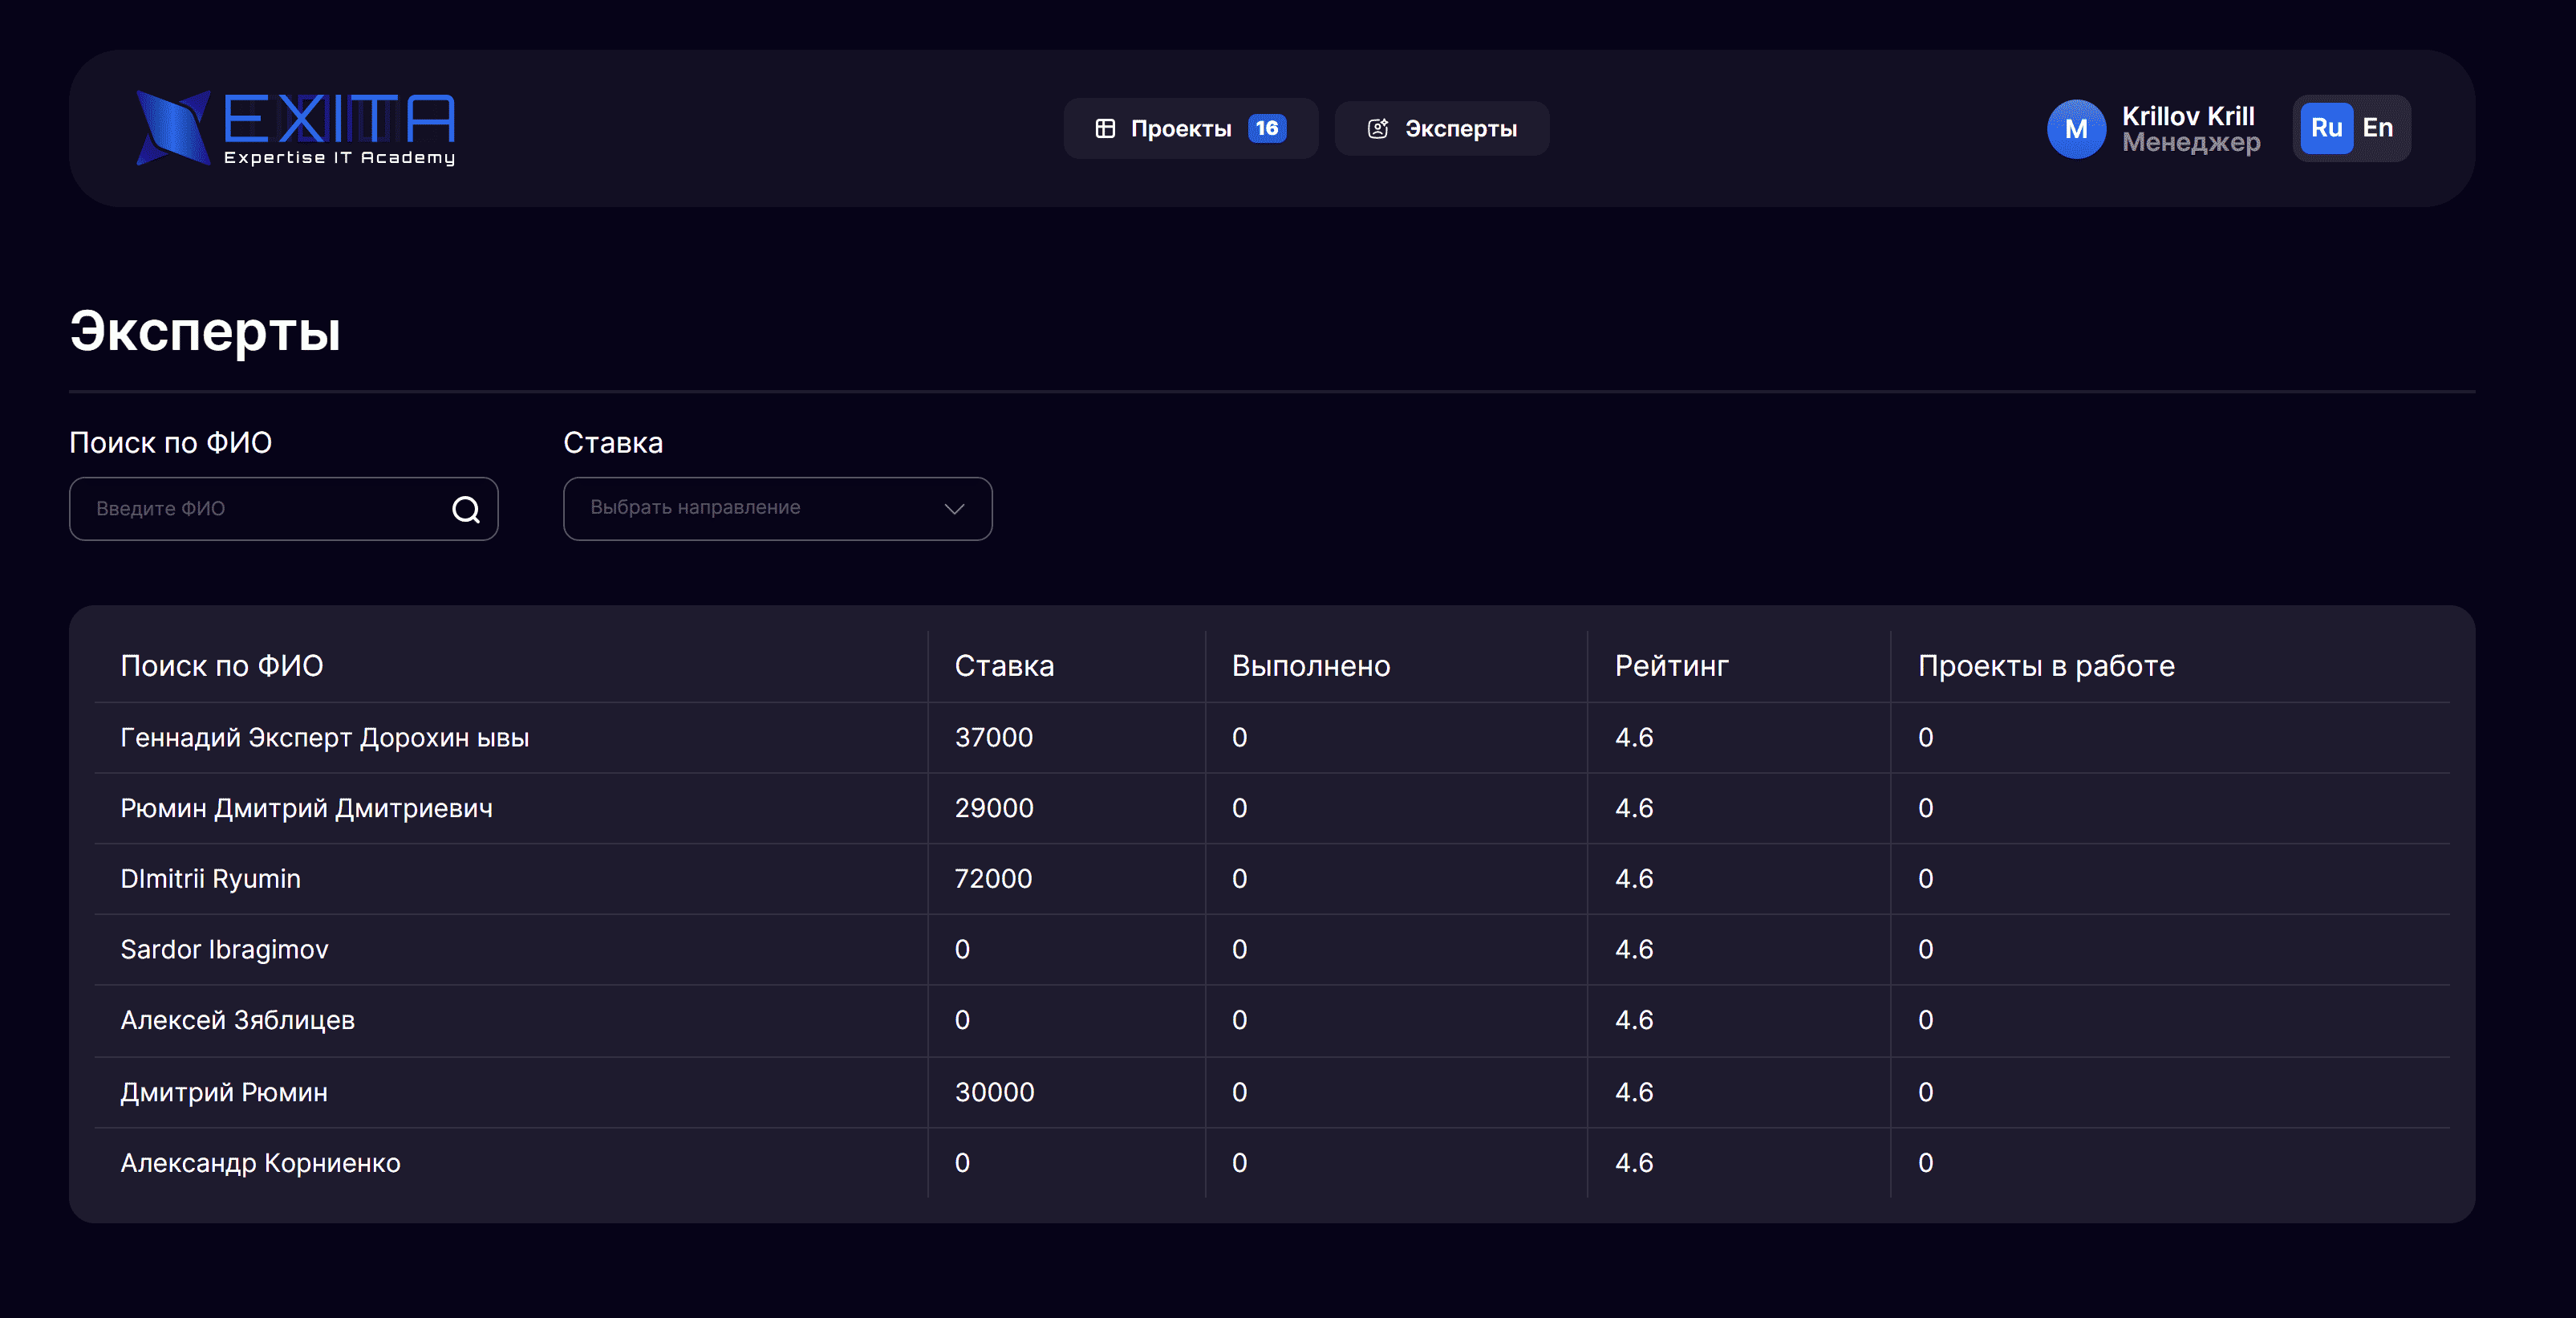Sort by the Рейтинг column header
The width and height of the screenshot is (2576, 1318).
tap(1670, 665)
